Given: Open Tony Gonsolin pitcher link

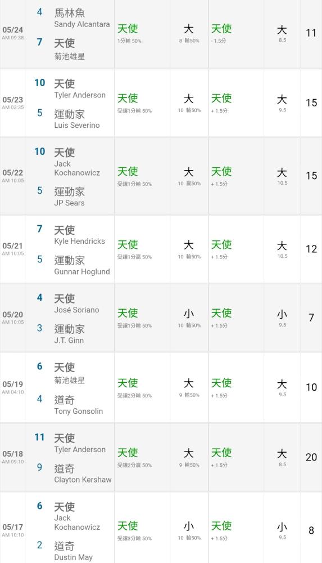Looking at the screenshot, I should coord(78,411).
